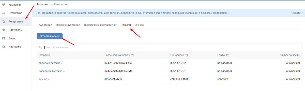Switch to QR-код tab
Image resolution: width=305 pixels, height=91 pixels.
click(139, 25)
